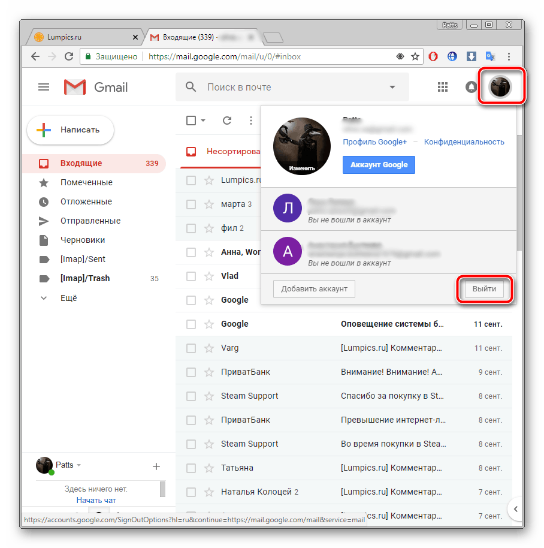Star the Татьяна email
This screenshot has width=544, height=548.
coord(209,468)
